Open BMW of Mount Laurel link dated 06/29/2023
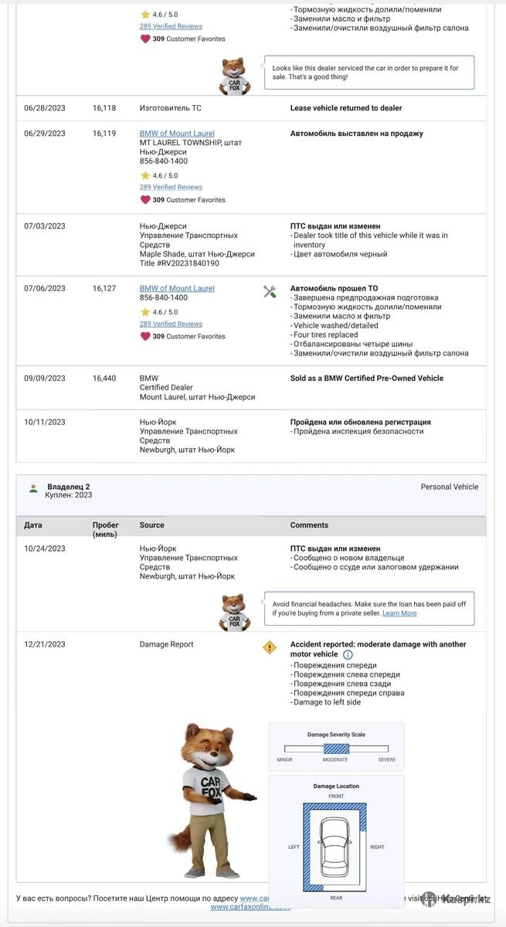506x927 pixels. (x=177, y=134)
